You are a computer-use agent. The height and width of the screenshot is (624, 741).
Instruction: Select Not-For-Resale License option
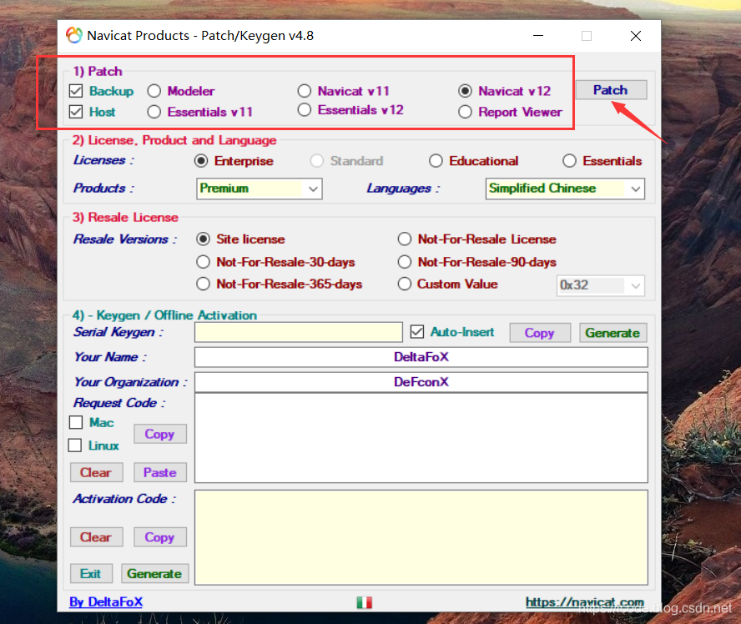click(x=405, y=239)
